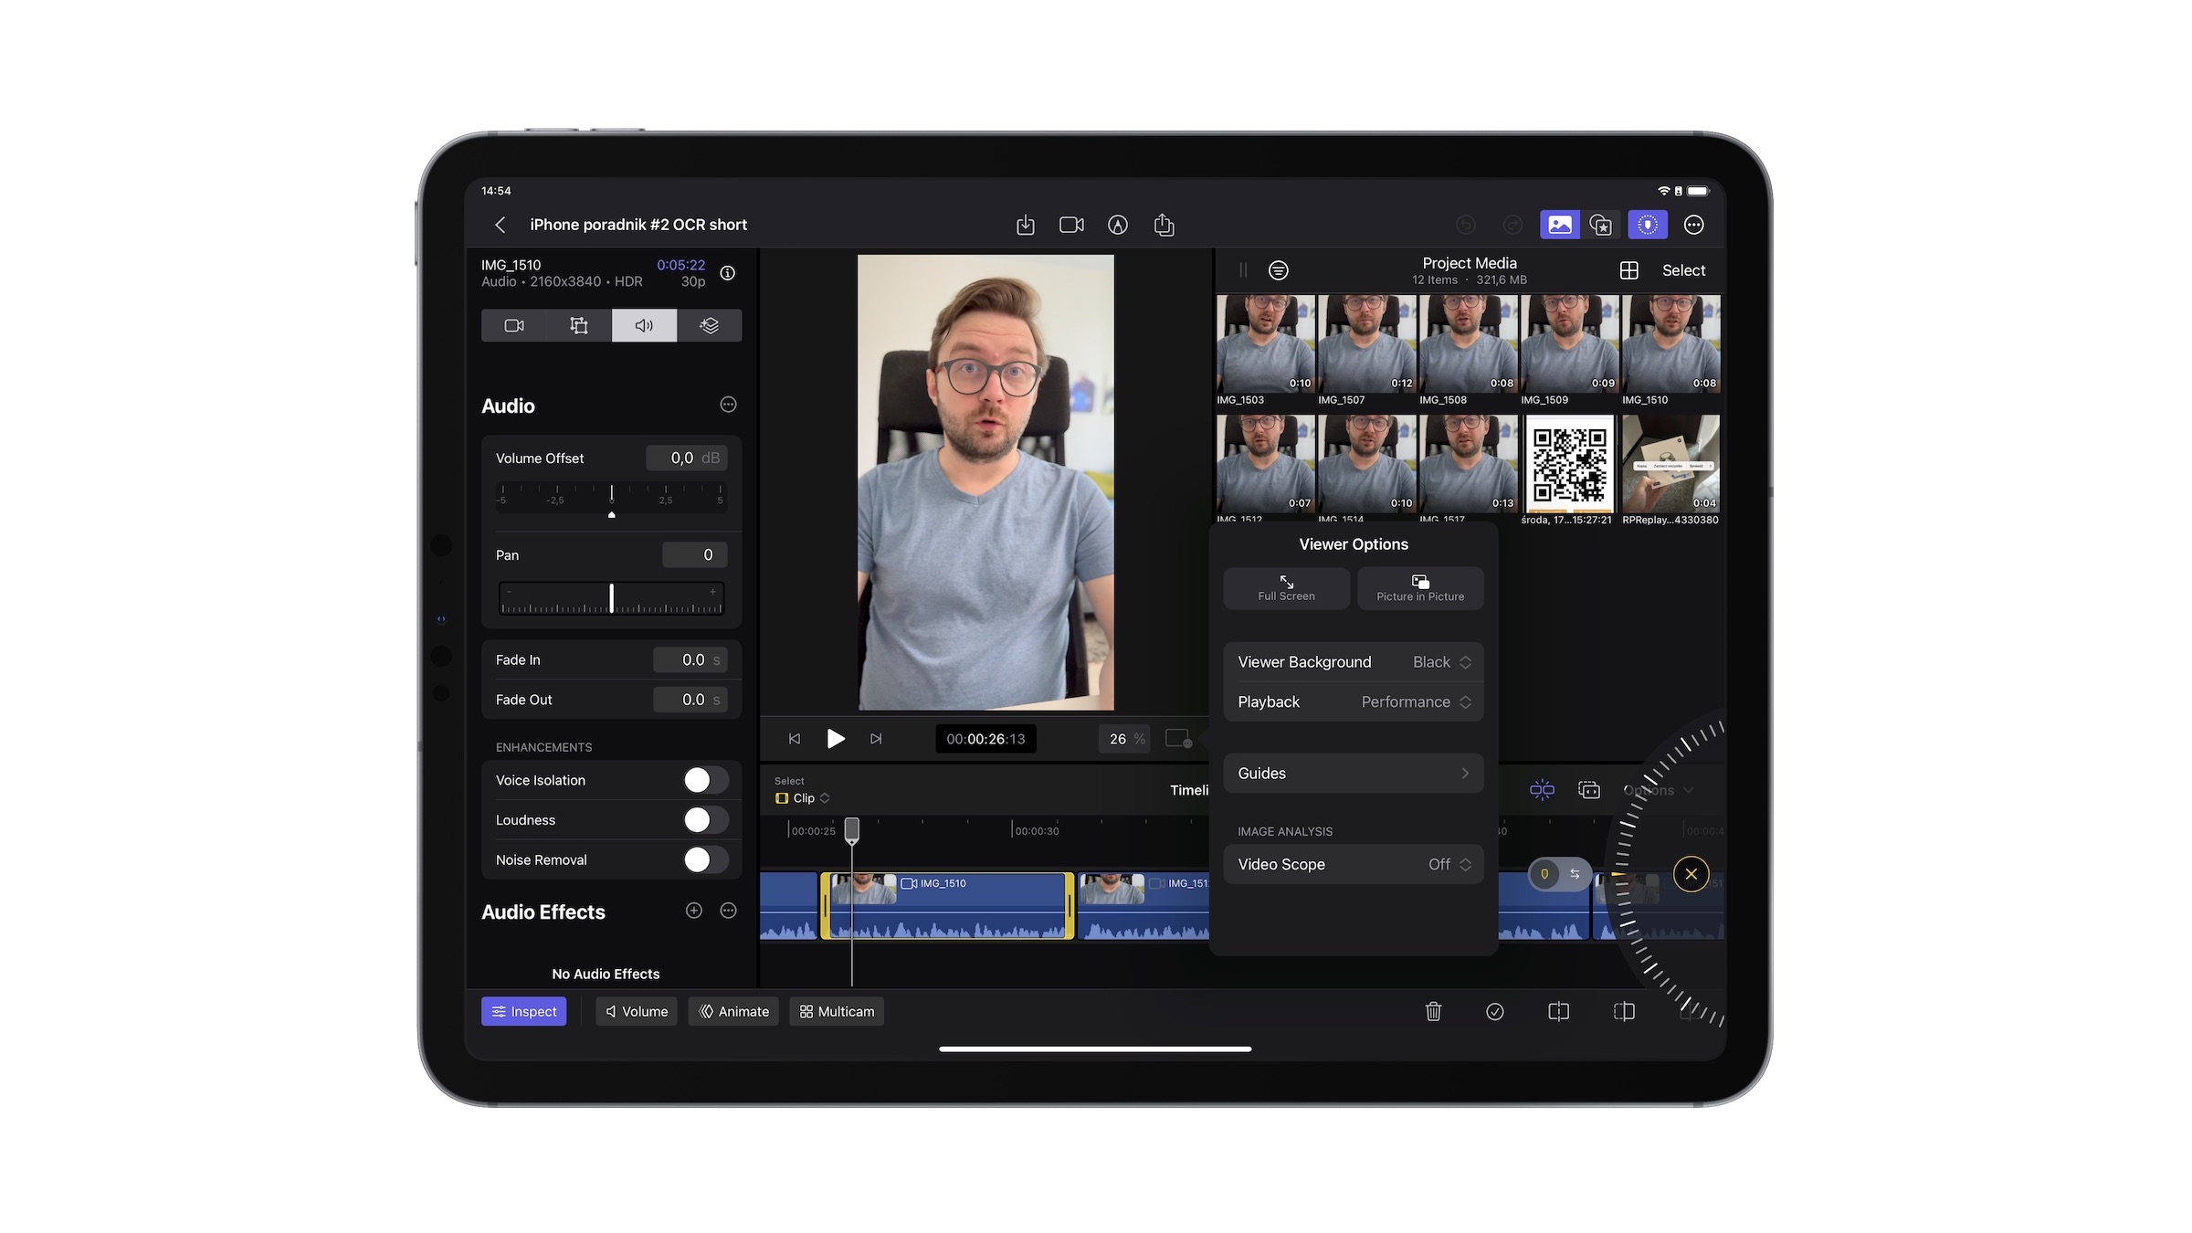Open the Audio Effects ellipsis menu
The width and height of the screenshot is (2192, 1233).
click(728, 911)
